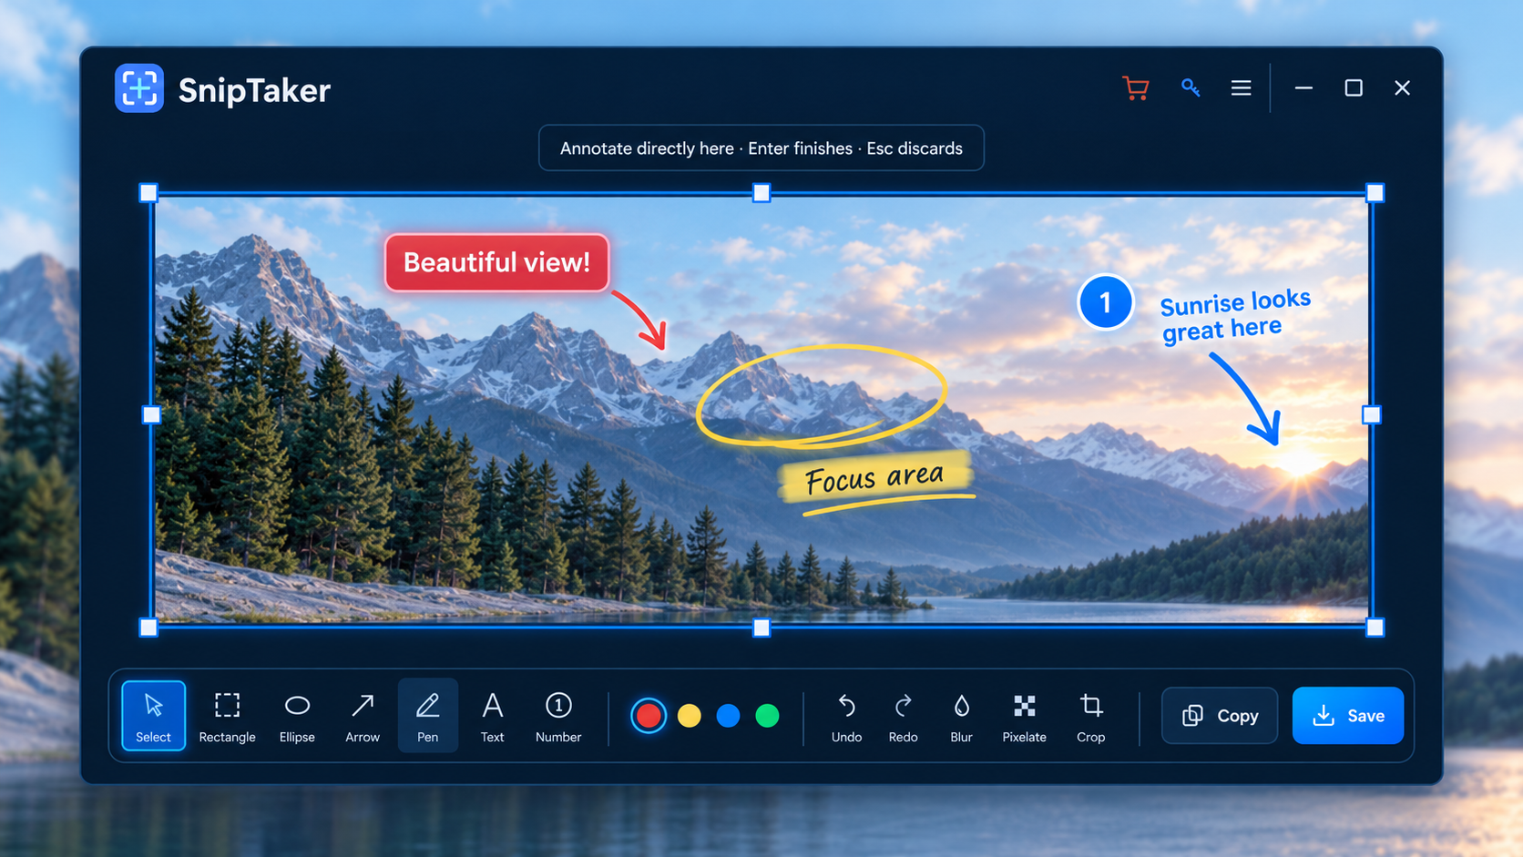Screen dimensions: 1523x857
Task: Open the shopping cart icon
Action: [1136, 88]
